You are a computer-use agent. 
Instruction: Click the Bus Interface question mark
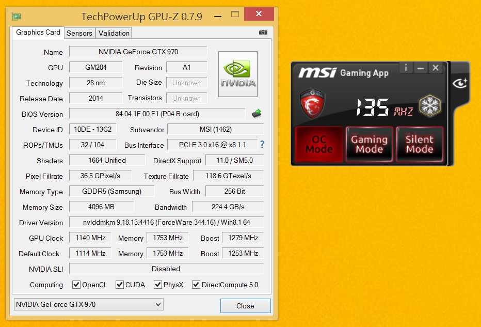pyautogui.click(x=262, y=145)
